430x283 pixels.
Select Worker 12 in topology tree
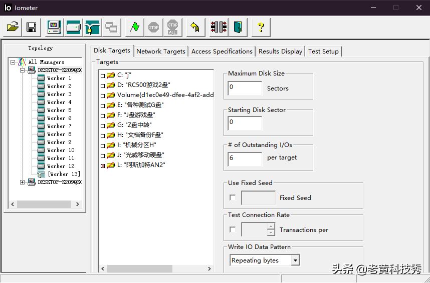click(61, 166)
